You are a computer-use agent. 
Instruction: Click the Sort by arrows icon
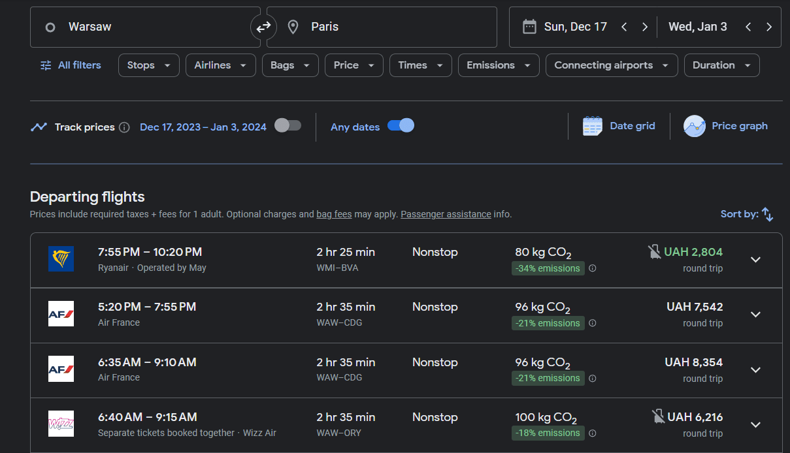point(768,213)
